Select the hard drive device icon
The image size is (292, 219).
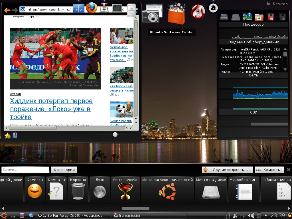236,17
